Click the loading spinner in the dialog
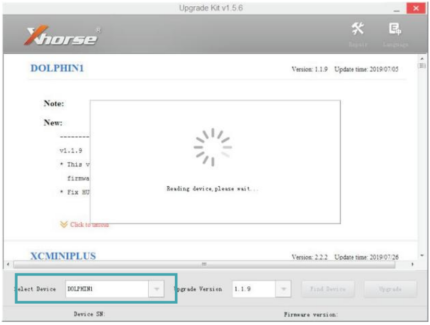430x325 pixels. coord(213,147)
